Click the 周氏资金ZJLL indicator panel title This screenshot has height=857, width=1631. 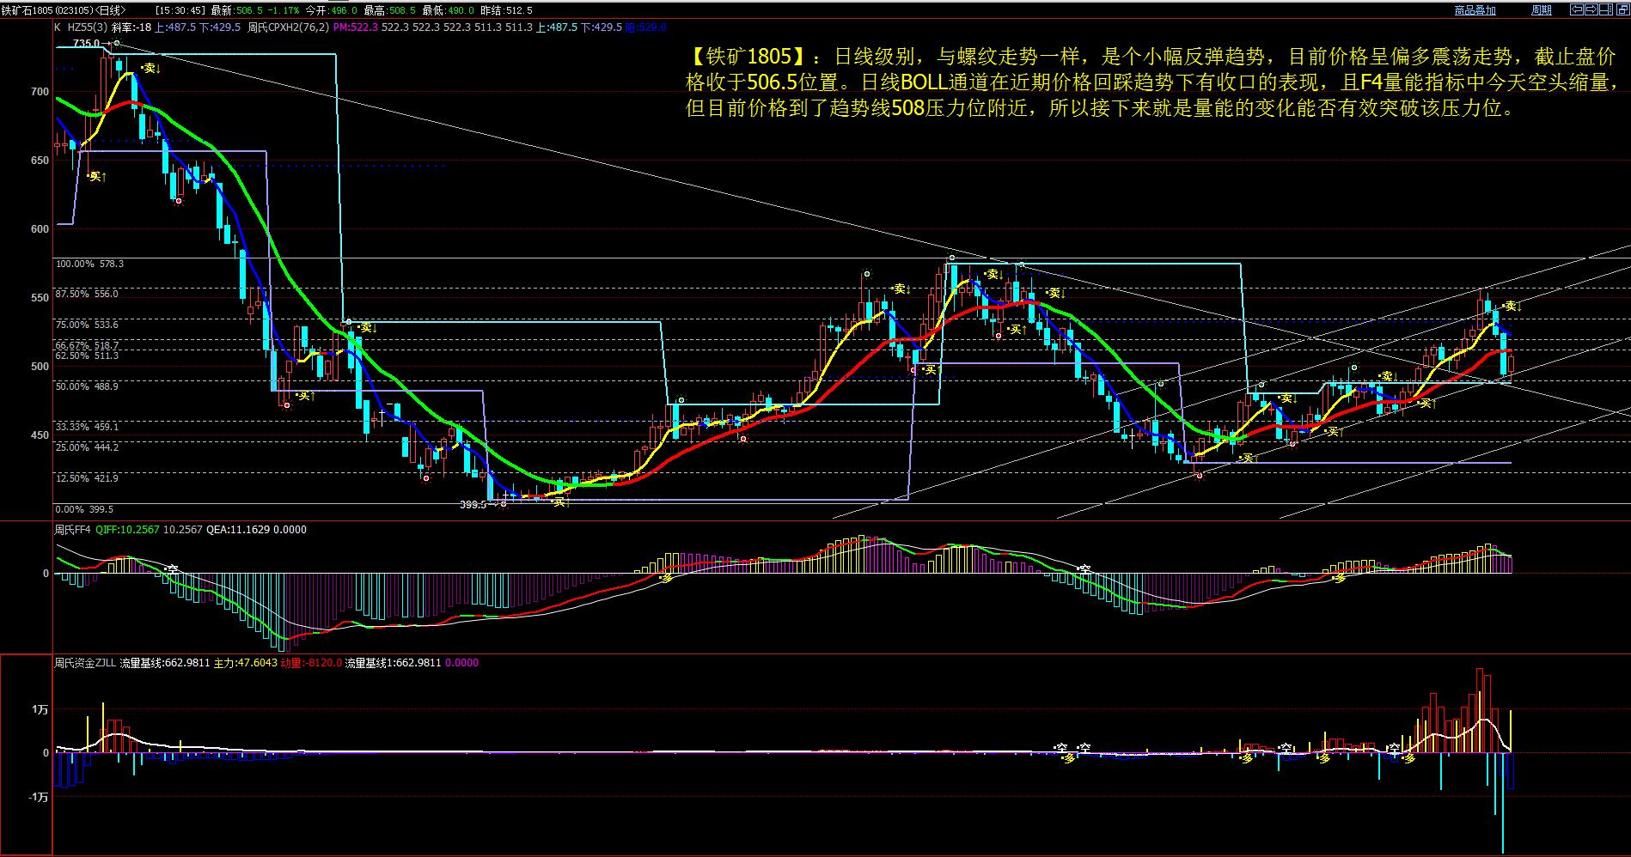pos(85,663)
